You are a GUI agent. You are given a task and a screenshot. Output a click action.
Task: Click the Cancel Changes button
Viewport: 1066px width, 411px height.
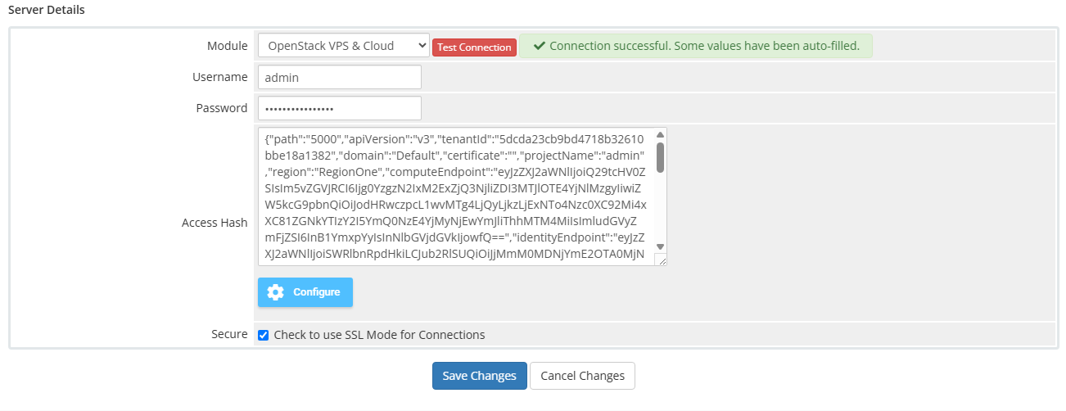[x=582, y=376]
